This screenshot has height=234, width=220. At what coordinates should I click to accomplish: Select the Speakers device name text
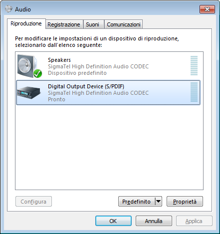tap(59, 60)
